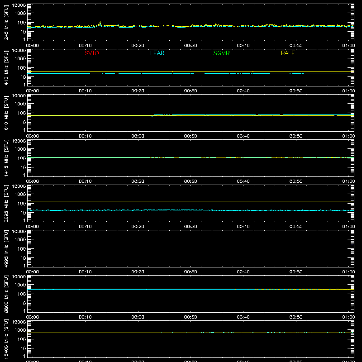362x362 pixels.
Task: Click the 1000 y-axis value on the 4995 MHz plot
Action: click(20, 240)
